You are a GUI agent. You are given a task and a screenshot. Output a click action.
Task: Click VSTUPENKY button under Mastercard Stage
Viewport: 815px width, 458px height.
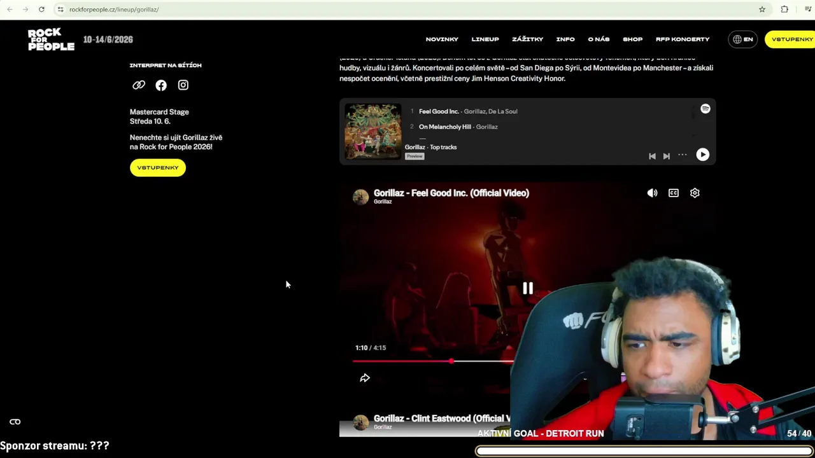(x=158, y=167)
